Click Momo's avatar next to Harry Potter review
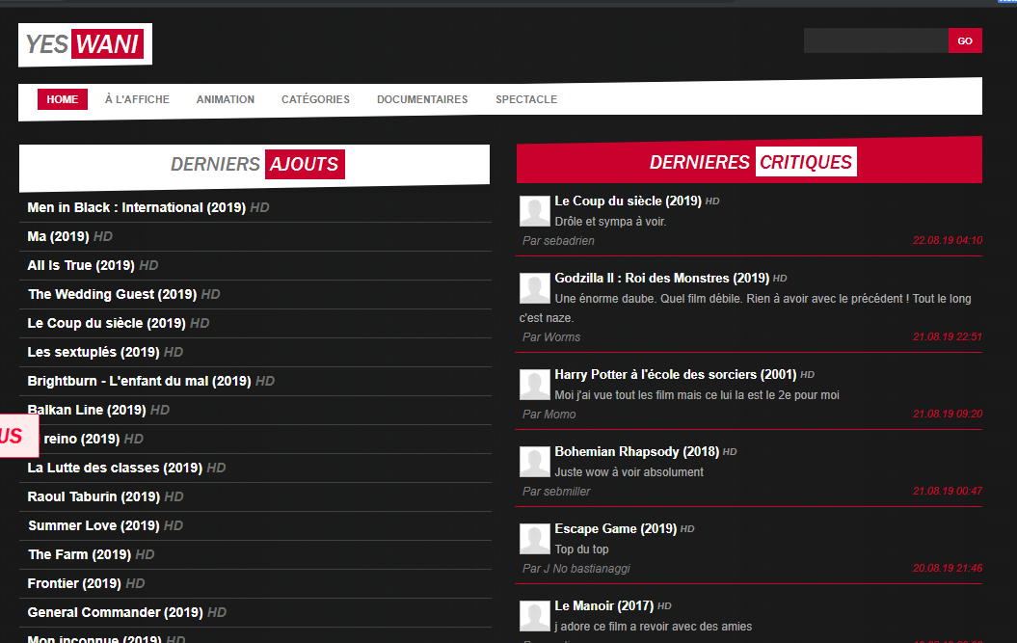This screenshot has height=643, width=1017. (x=534, y=385)
